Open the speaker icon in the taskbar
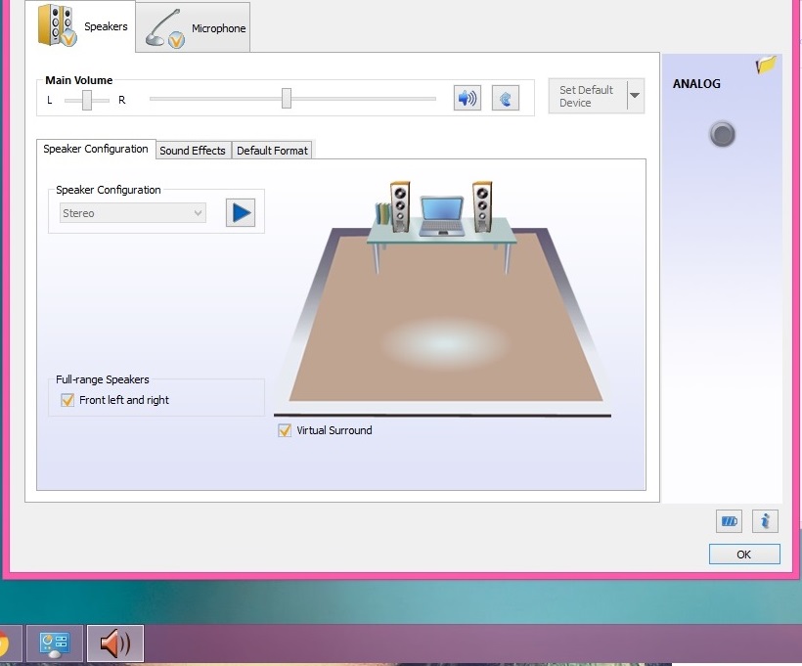This screenshot has width=802, height=666. (x=115, y=644)
